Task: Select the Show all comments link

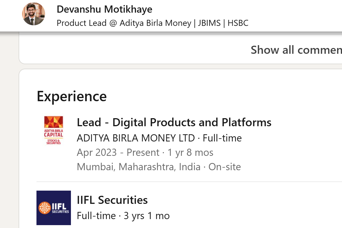Action: point(296,50)
